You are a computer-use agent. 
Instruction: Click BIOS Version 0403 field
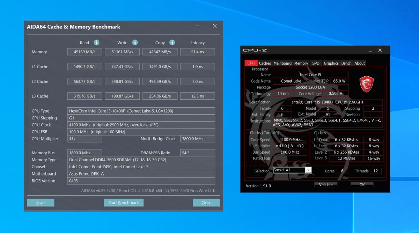141,181
